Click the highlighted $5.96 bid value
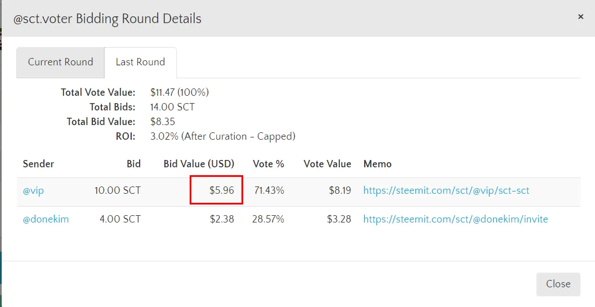This screenshot has height=307, width=595. 221,190
